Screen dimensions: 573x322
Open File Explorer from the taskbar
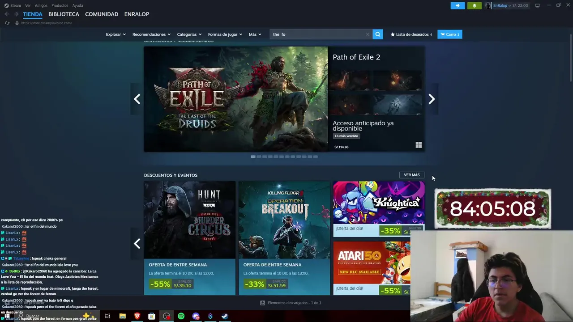pyautogui.click(x=122, y=316)
